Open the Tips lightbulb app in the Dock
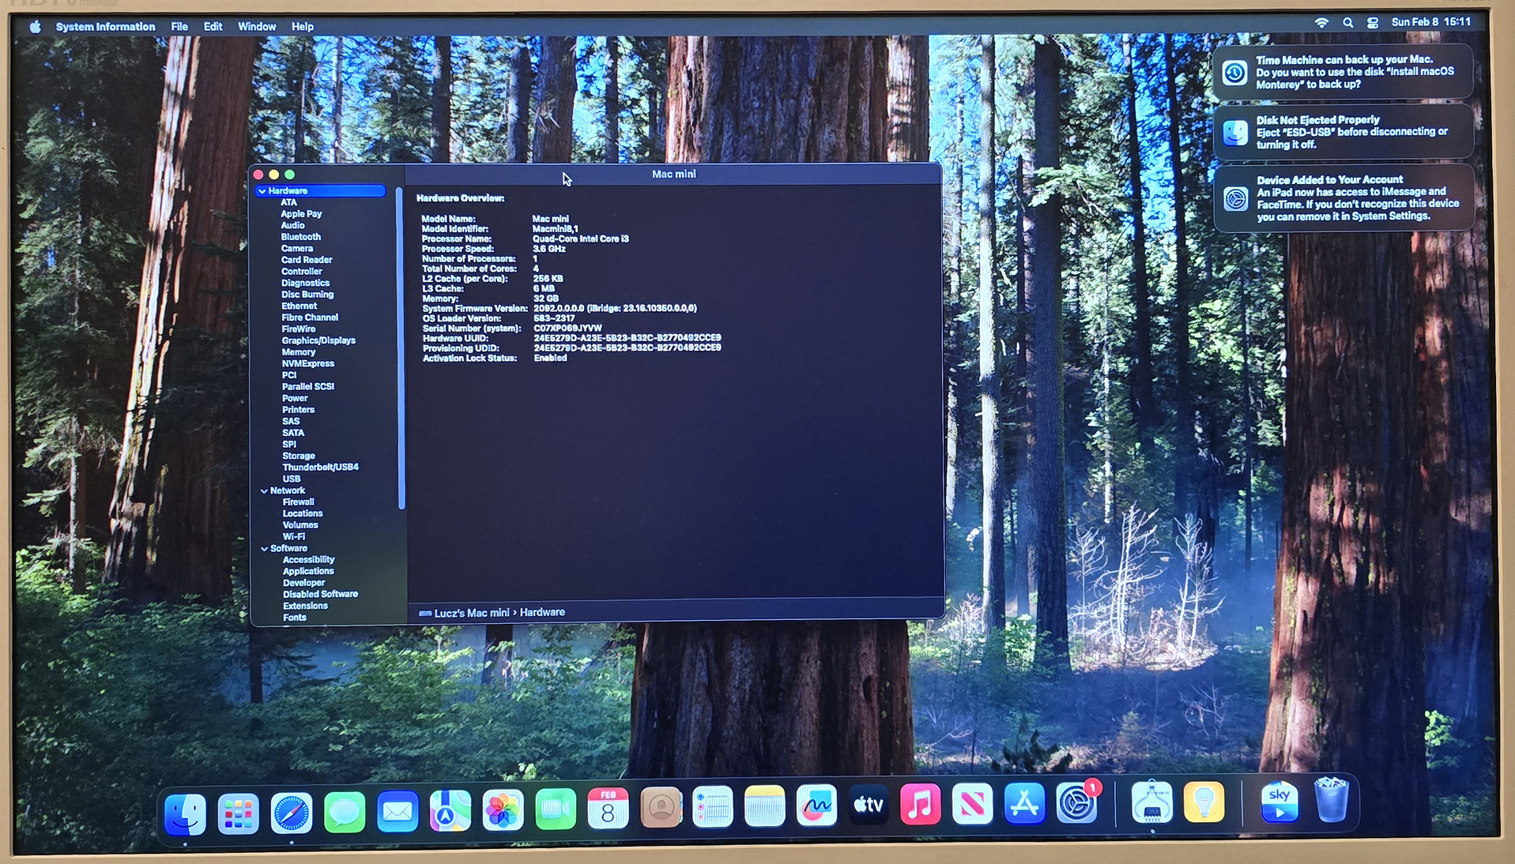 click(1204, 802)
